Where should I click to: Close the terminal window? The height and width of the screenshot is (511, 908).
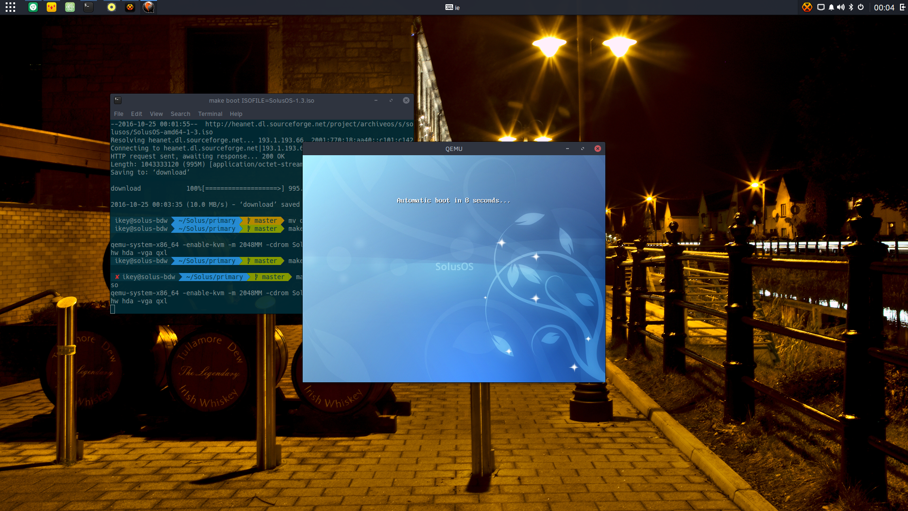pyautogui.click(x=406, y=100)
